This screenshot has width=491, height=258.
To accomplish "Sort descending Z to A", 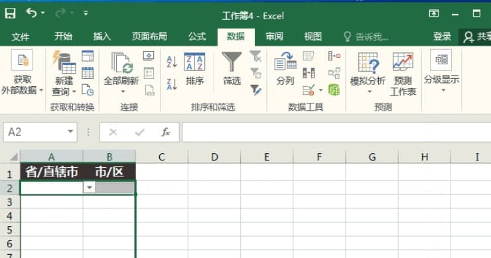I will (x=172, y=84).
